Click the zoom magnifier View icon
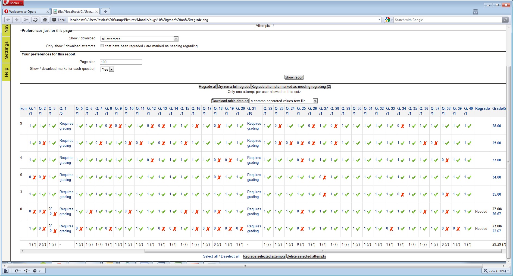513x276 pixels. [x=486, y=271]
